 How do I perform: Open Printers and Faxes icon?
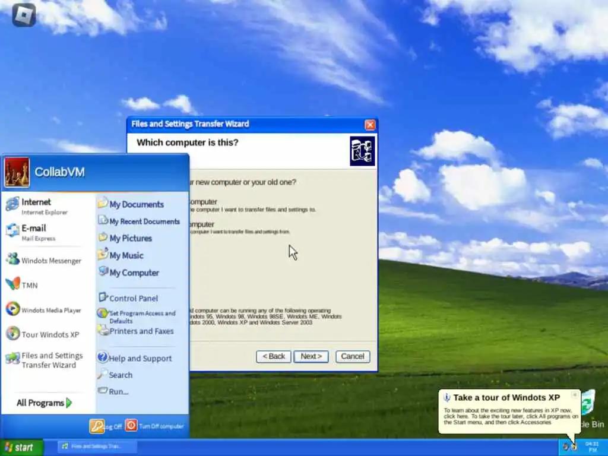(x=103, y=330)
